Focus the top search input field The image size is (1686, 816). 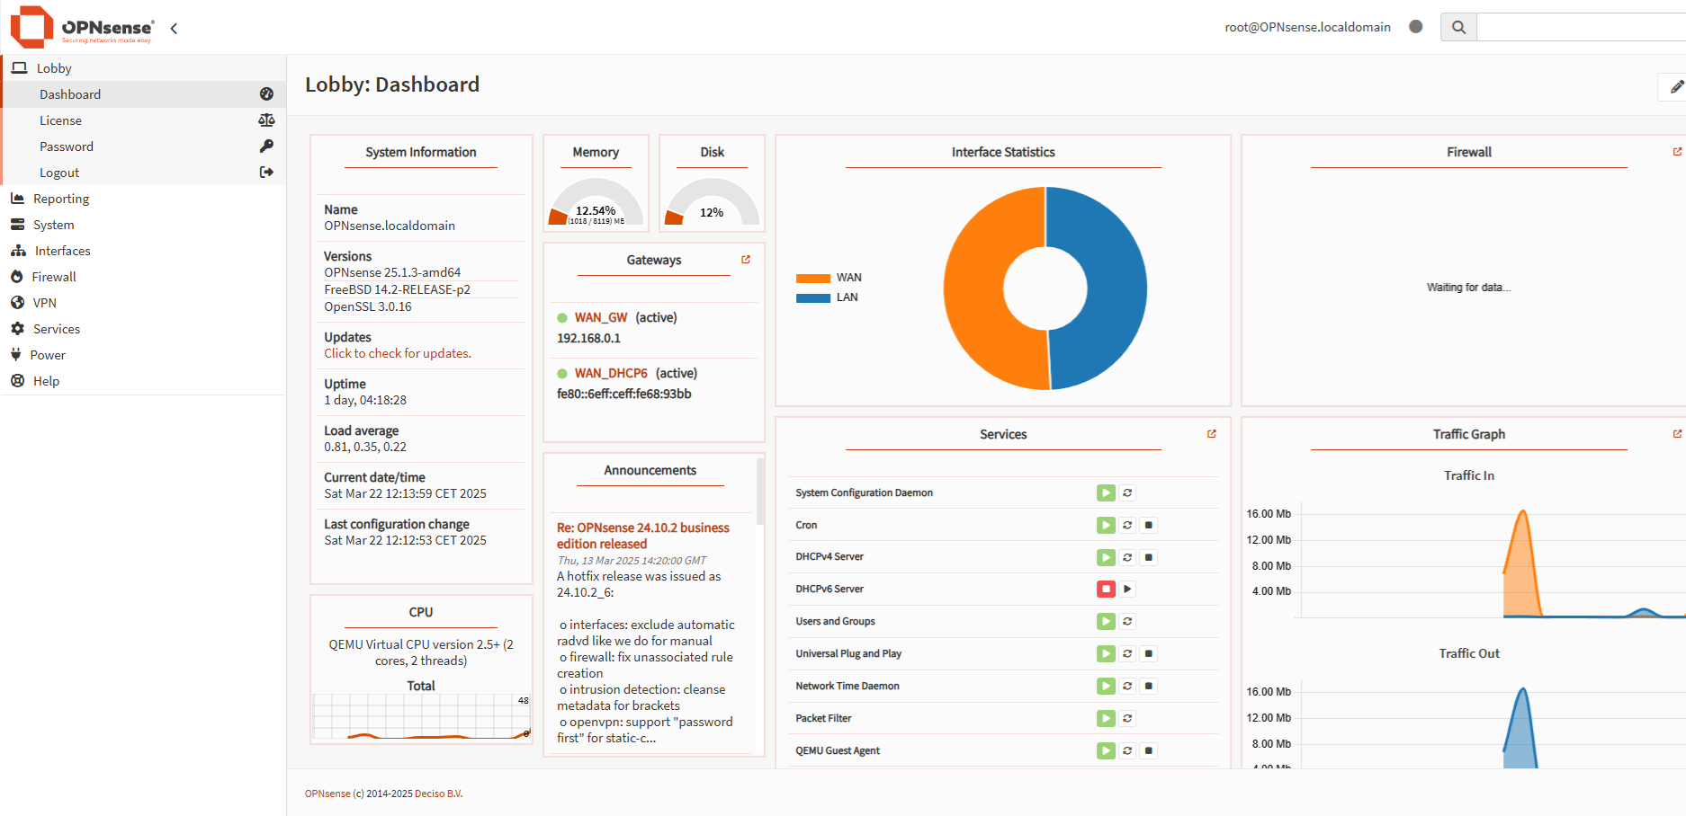(1582, 27)
